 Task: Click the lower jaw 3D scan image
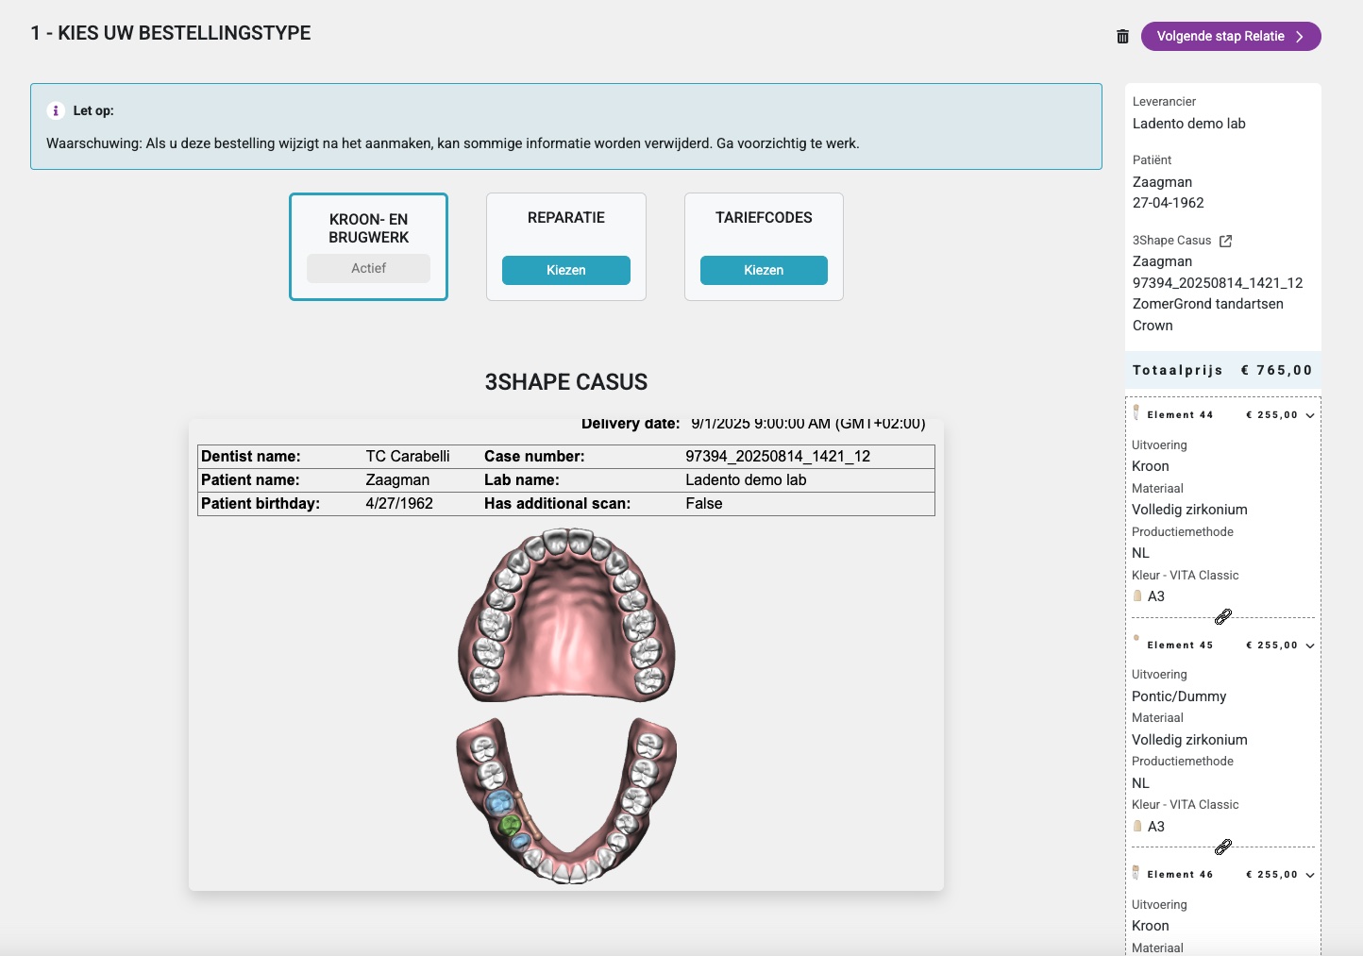point(566,800)
